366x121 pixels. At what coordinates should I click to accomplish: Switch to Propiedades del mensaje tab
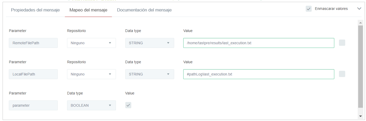pyautogui.click(x=35, y=10)
